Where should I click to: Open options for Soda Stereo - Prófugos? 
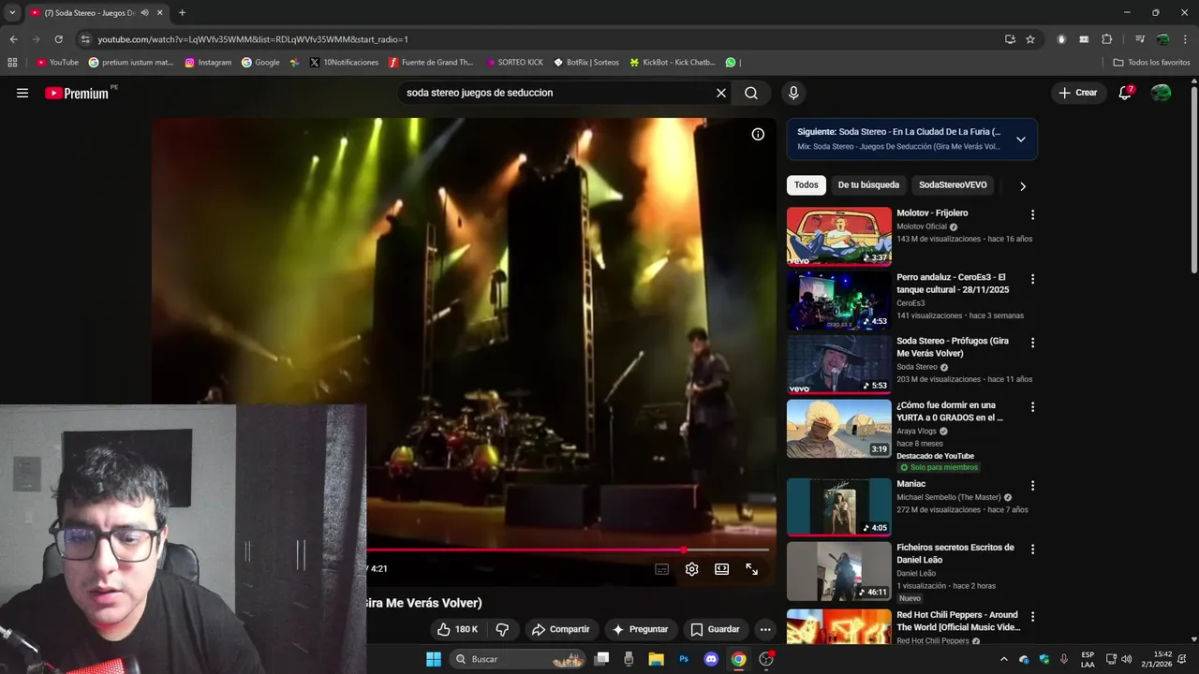[x=1032, y=343]
